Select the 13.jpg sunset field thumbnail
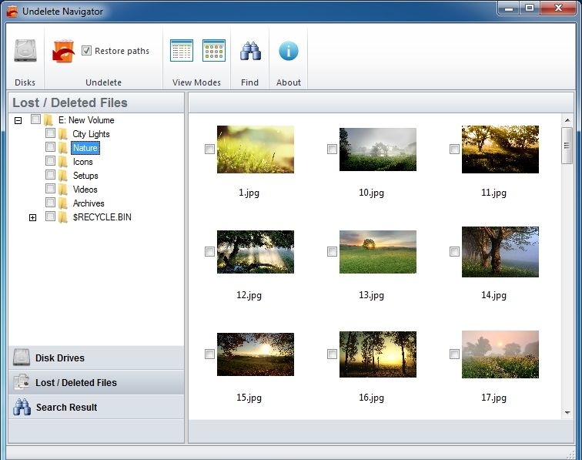This screenshot has width=582, height=460. coord(377,251)
